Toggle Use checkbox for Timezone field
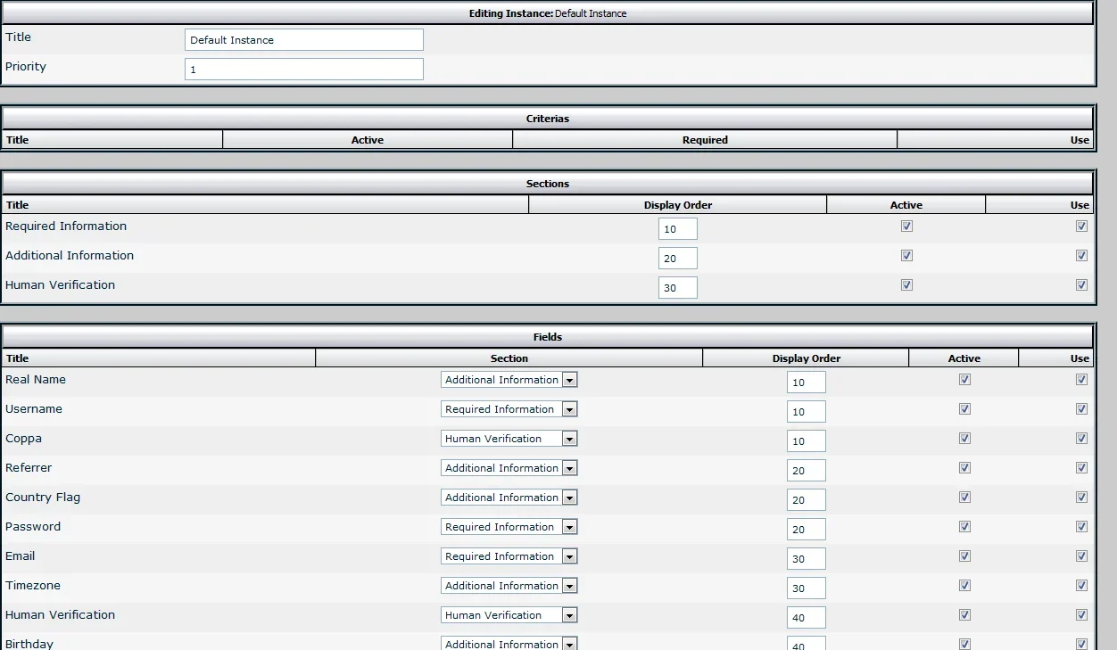The width and height of the screenshot is (1117, 650). point(1081,586)
